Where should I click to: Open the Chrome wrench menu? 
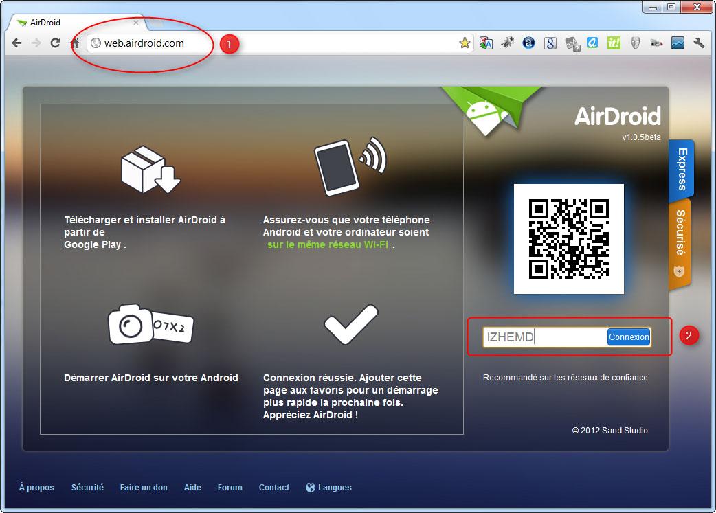[699, 43]
